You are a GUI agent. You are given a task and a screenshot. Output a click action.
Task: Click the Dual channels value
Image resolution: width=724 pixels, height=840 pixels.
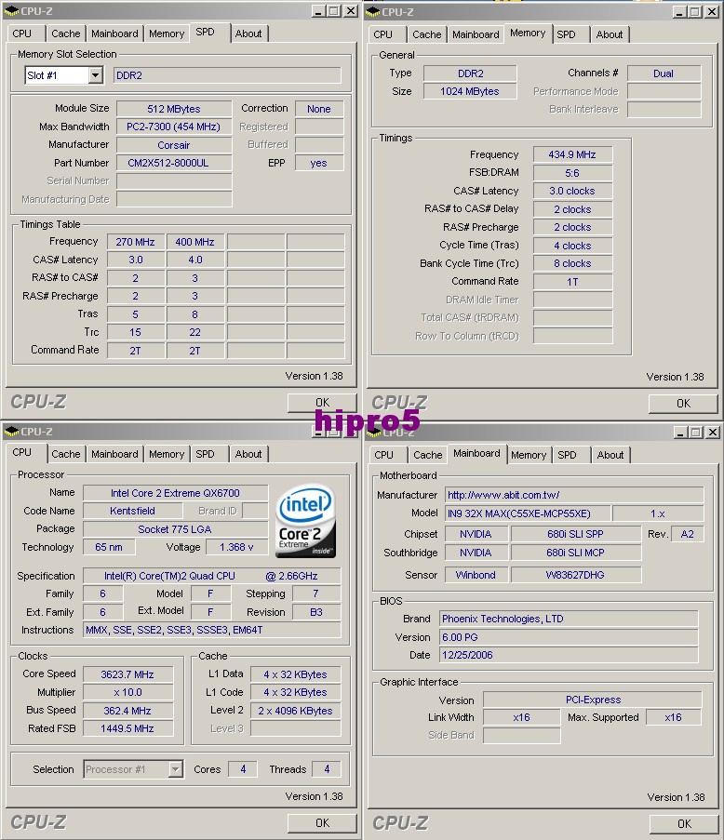[x=664, y=73]
